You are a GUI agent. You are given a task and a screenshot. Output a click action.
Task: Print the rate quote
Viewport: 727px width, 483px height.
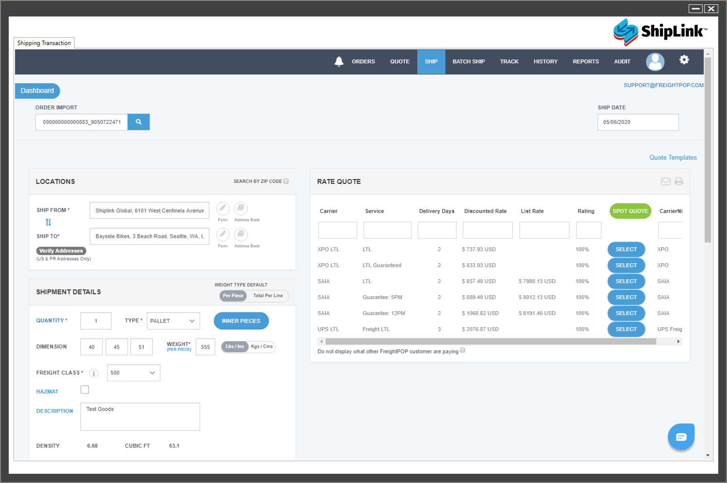[x=679, y=181]
